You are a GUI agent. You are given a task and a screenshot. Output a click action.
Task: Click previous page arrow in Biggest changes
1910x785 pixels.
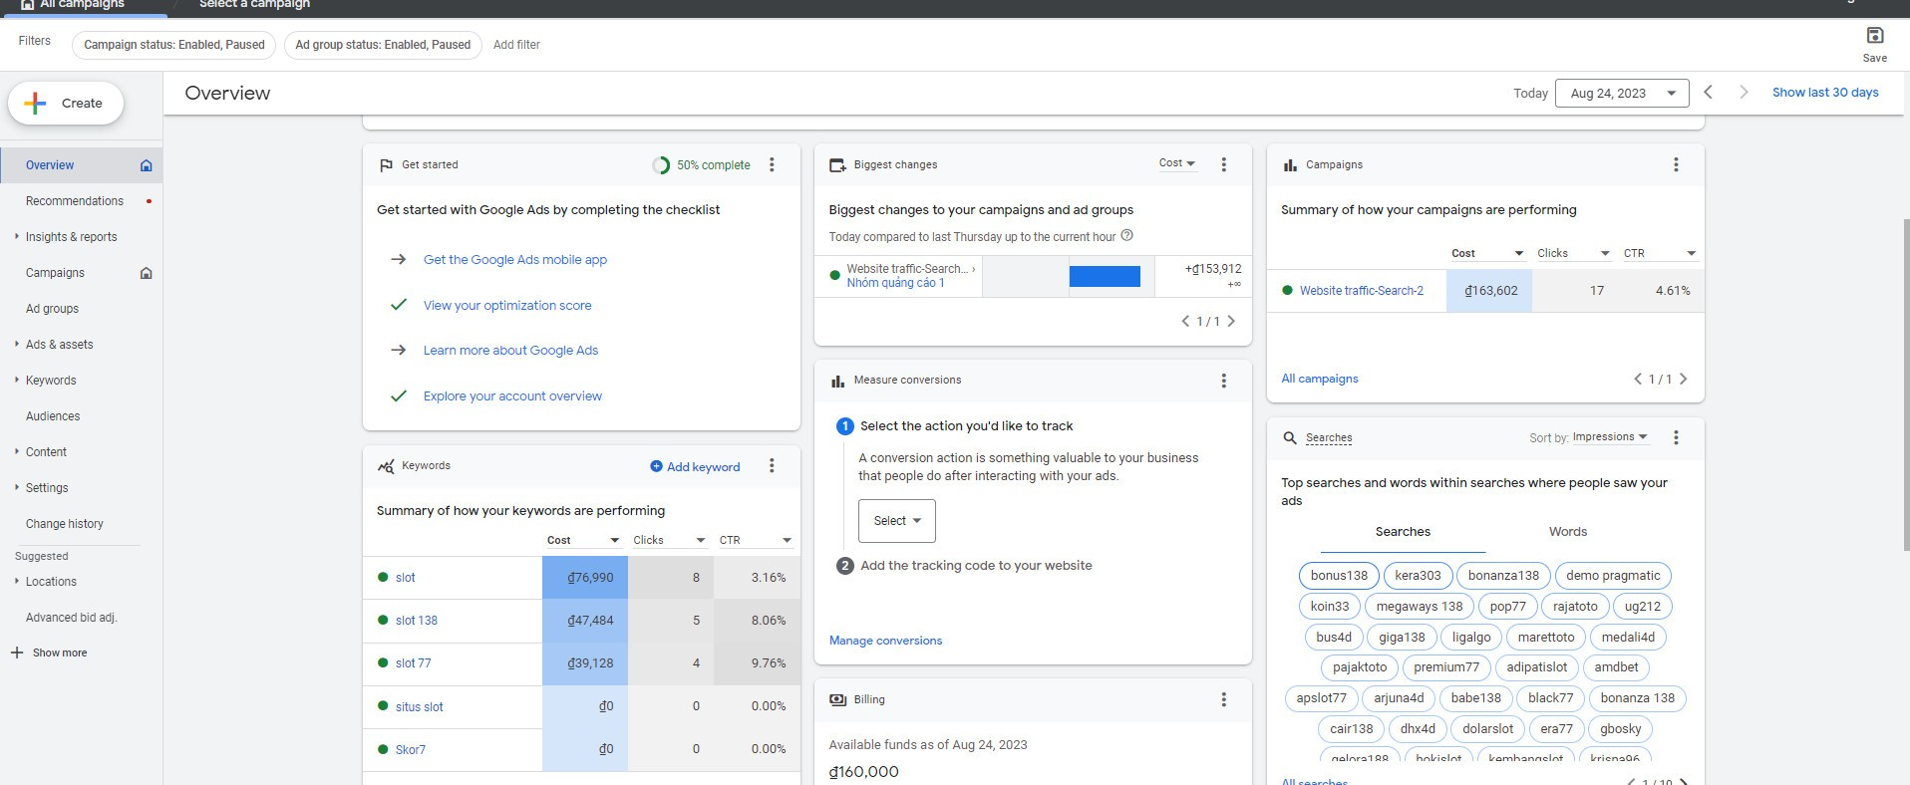1185,321
